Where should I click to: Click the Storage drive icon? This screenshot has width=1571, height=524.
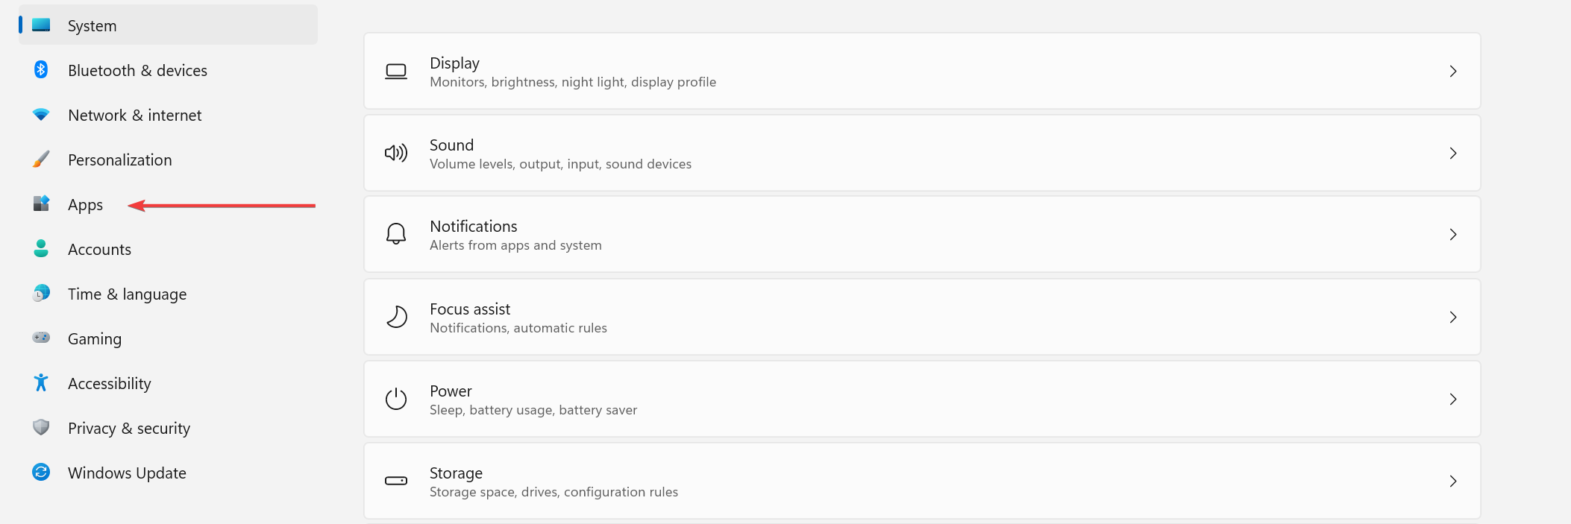(x=396, y=481)
